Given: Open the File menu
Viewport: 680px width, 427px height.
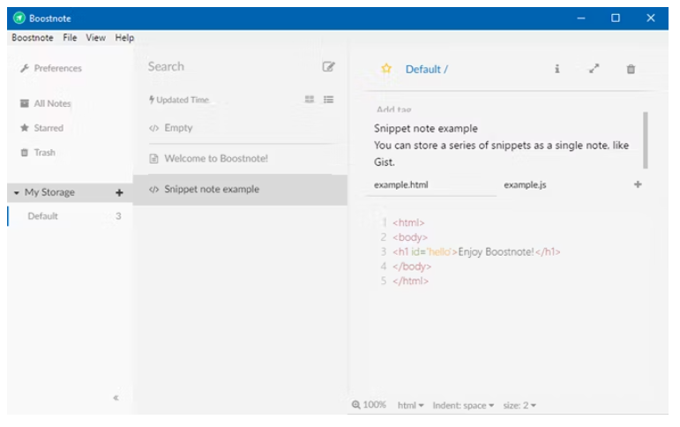Looking at the screenshot, I should click(x=70, y=38).
